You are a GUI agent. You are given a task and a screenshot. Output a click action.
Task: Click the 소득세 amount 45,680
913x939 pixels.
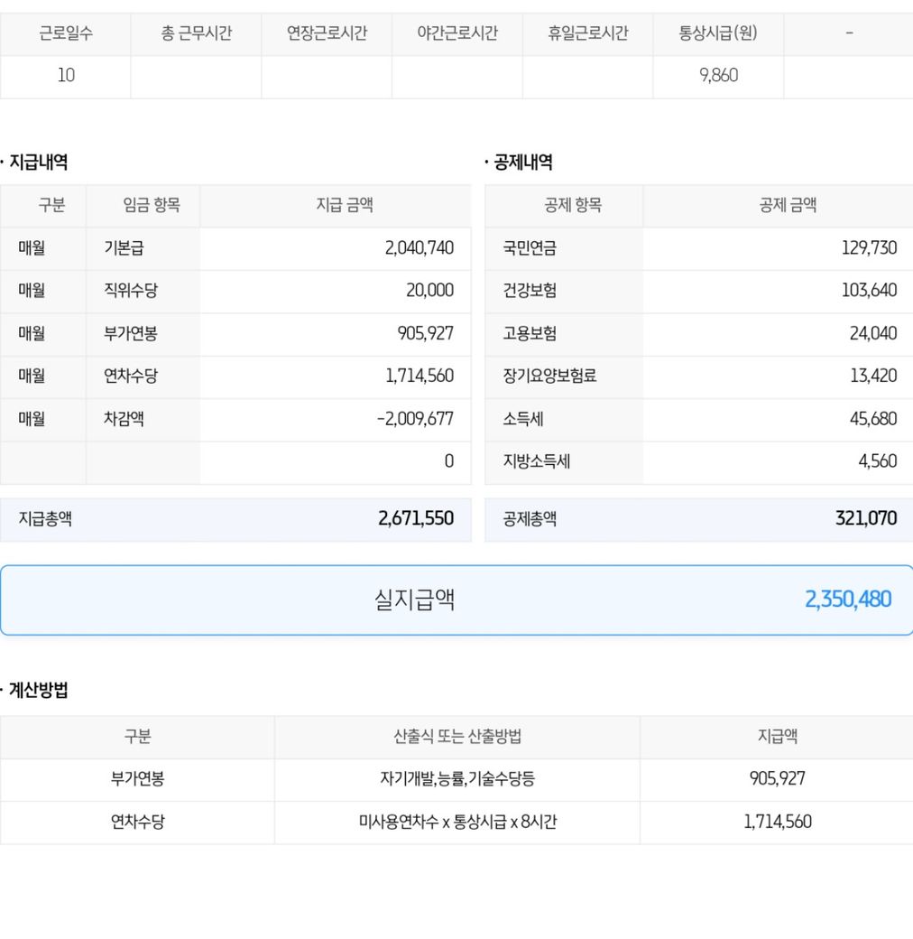[872, 419]
